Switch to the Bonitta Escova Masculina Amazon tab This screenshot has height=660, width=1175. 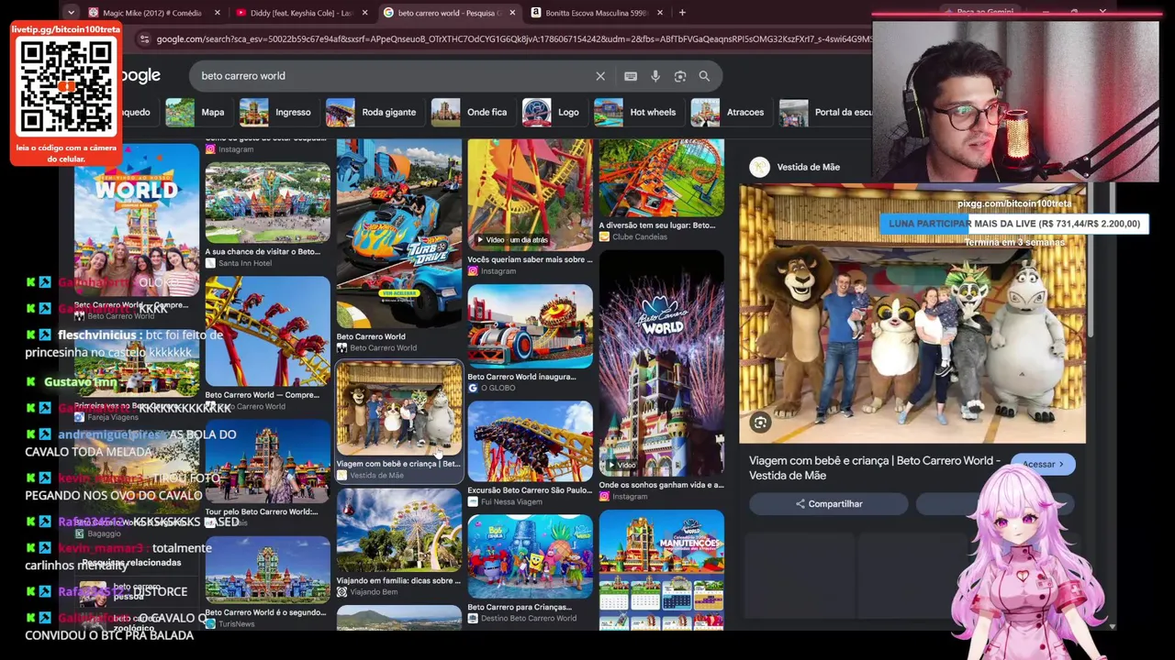click(x=596, y=13)
